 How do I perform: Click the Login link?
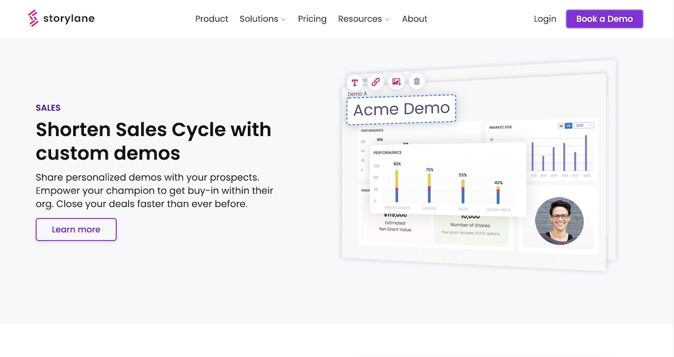(x=544, y=19)
